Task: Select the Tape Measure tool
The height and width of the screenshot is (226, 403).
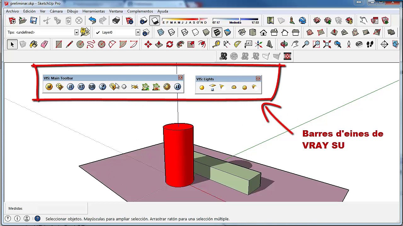Action: tap(216, 44)
